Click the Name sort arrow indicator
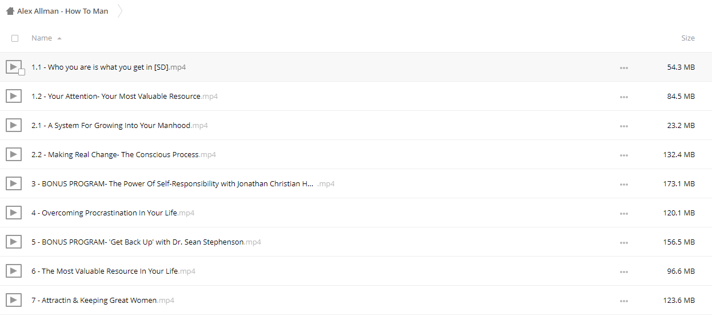712x316 pixels. (59, 38)
